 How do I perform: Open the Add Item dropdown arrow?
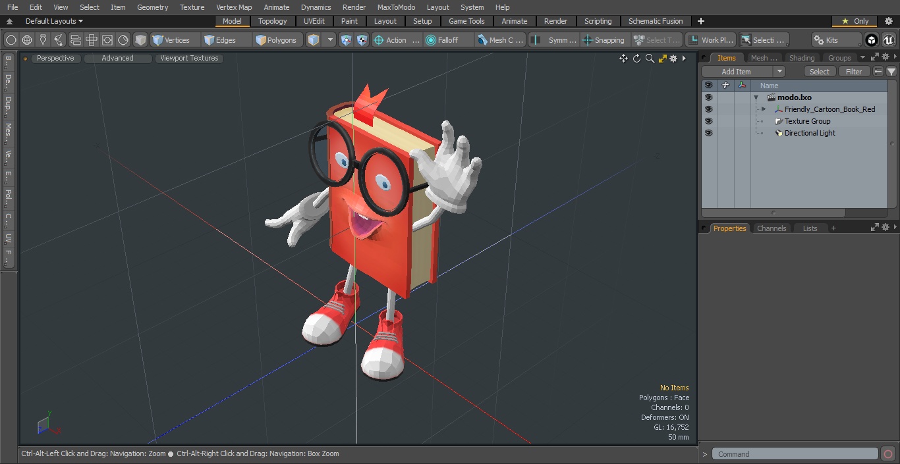click(x=779, y=72)
